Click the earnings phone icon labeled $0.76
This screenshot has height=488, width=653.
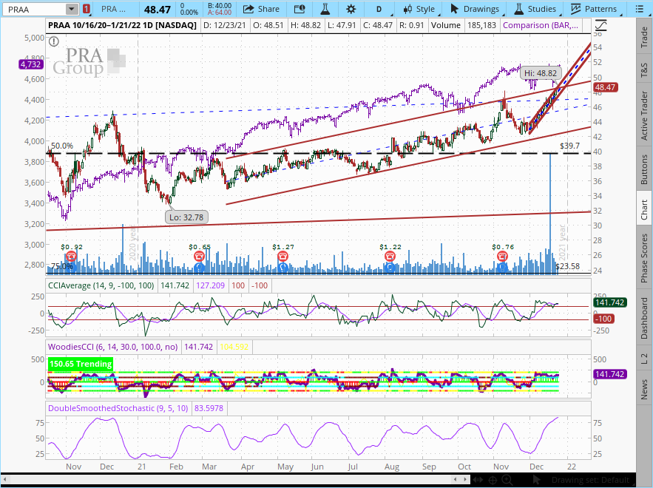[x=503, y=257]
